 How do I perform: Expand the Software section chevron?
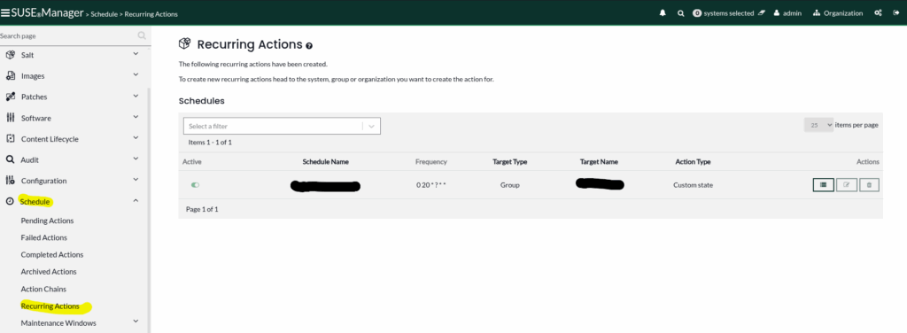click(136, 117)
